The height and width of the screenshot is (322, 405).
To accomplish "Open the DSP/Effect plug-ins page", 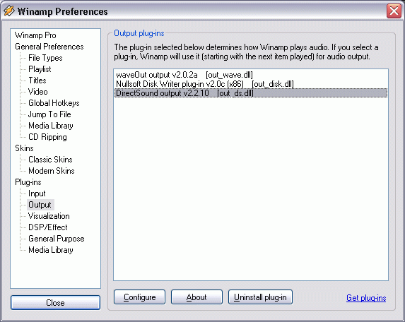I will pos(48,227).
